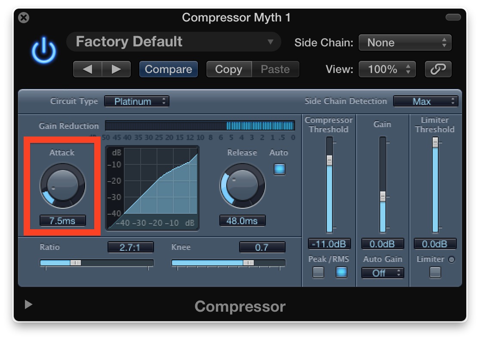This screenshot has width=480, height=340.
Task: Open the Side Chain dropdown set to None
Action: tap(405, 42)
